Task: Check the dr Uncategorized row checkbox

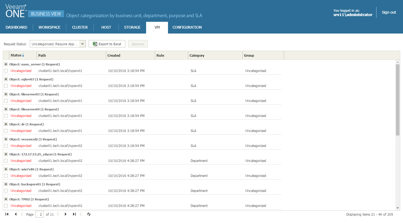Action: 6,131
